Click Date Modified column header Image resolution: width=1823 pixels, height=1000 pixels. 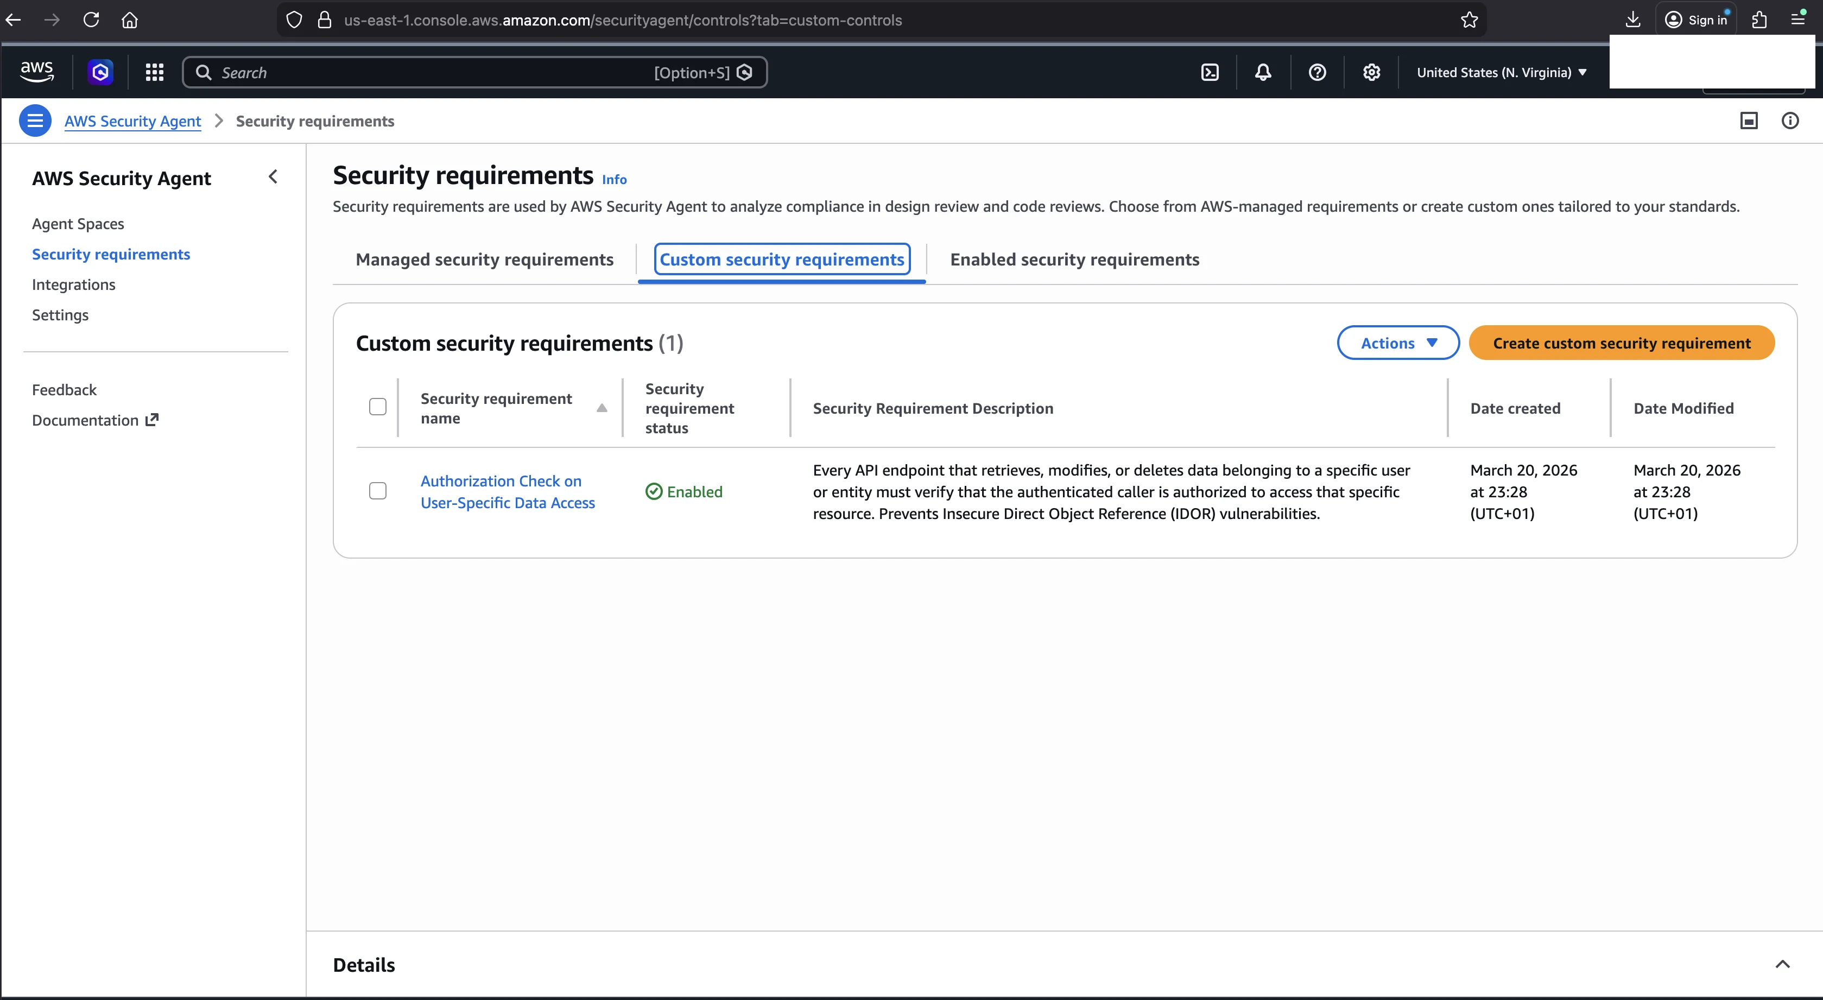tap(1683, 408)
